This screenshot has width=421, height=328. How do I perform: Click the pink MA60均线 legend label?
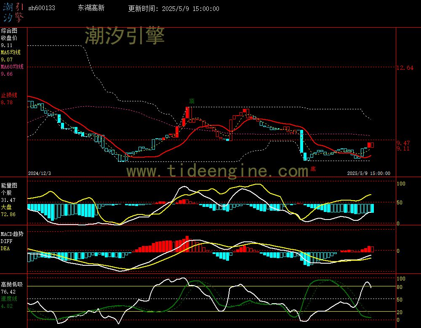pyautogui.click(x=12, y=66)
